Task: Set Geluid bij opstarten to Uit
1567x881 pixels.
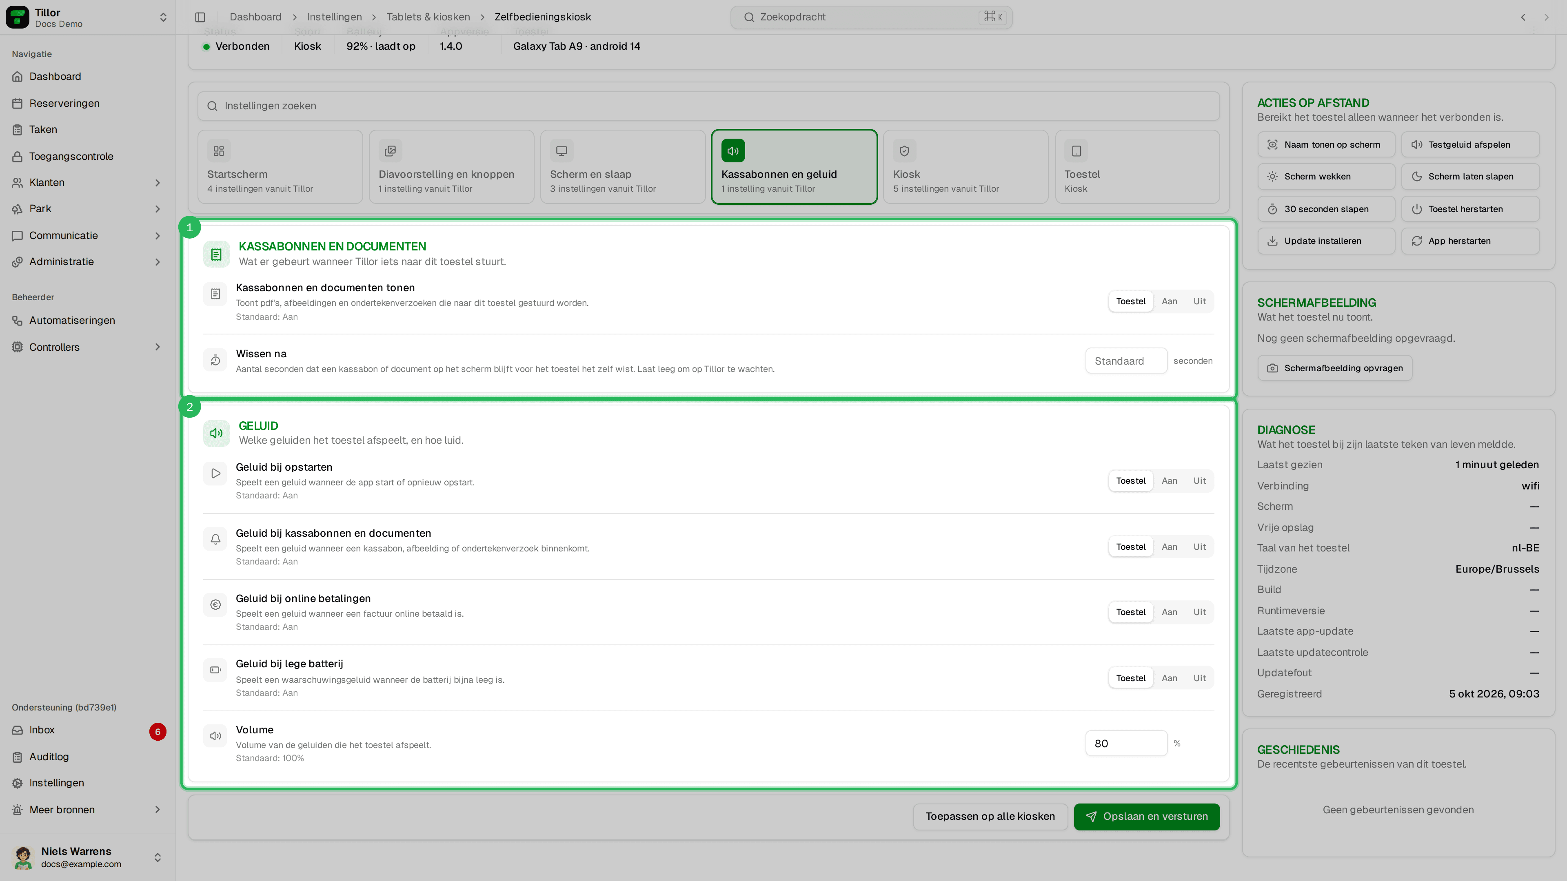Action: [1199, 481]
